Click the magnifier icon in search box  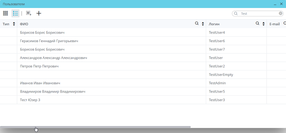click(x=236, y=14)
